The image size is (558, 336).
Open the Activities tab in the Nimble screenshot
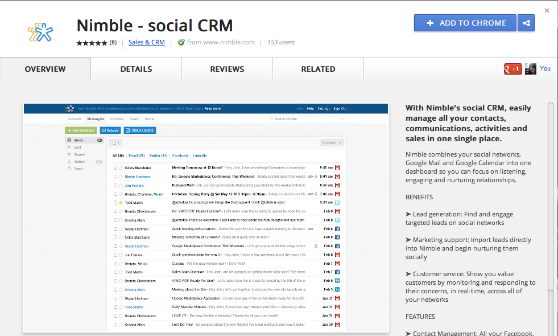point(117,119)
